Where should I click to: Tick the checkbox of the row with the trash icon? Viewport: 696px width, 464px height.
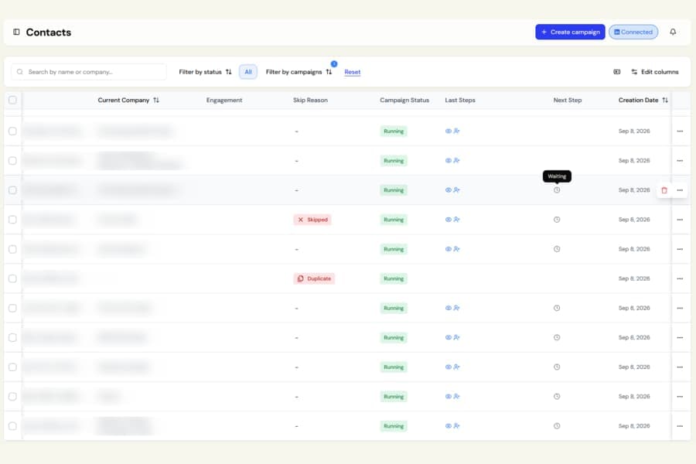(x=12, y=190)
